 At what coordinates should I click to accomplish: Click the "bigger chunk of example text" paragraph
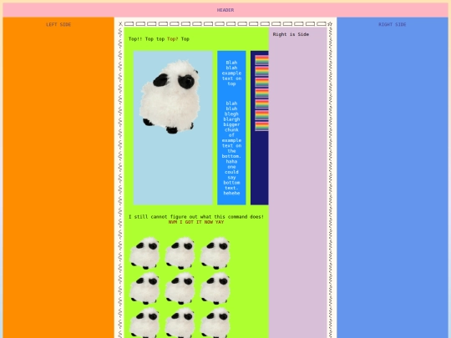pyautogui.click(x=231, y=148)
